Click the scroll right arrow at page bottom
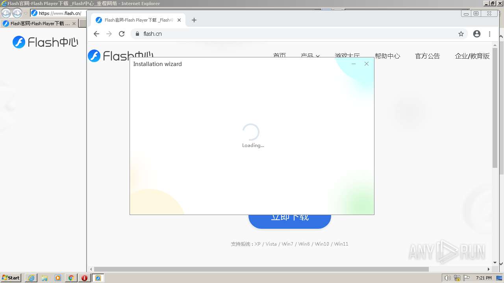This screenshot has width=504, height=283. click(489, 269)
